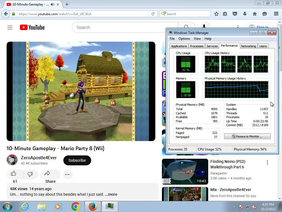This screenshot has width=282, height=212.
Task: Click Up Time value 0:00:22:56
Action: [x=261, y=121]
